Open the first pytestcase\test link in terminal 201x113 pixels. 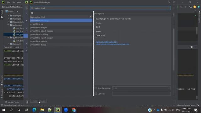point(14,79)
